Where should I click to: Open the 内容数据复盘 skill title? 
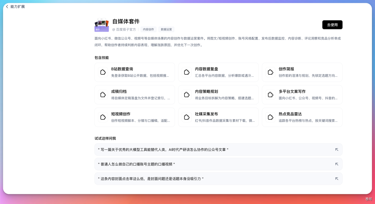click(x=206, y=69)
